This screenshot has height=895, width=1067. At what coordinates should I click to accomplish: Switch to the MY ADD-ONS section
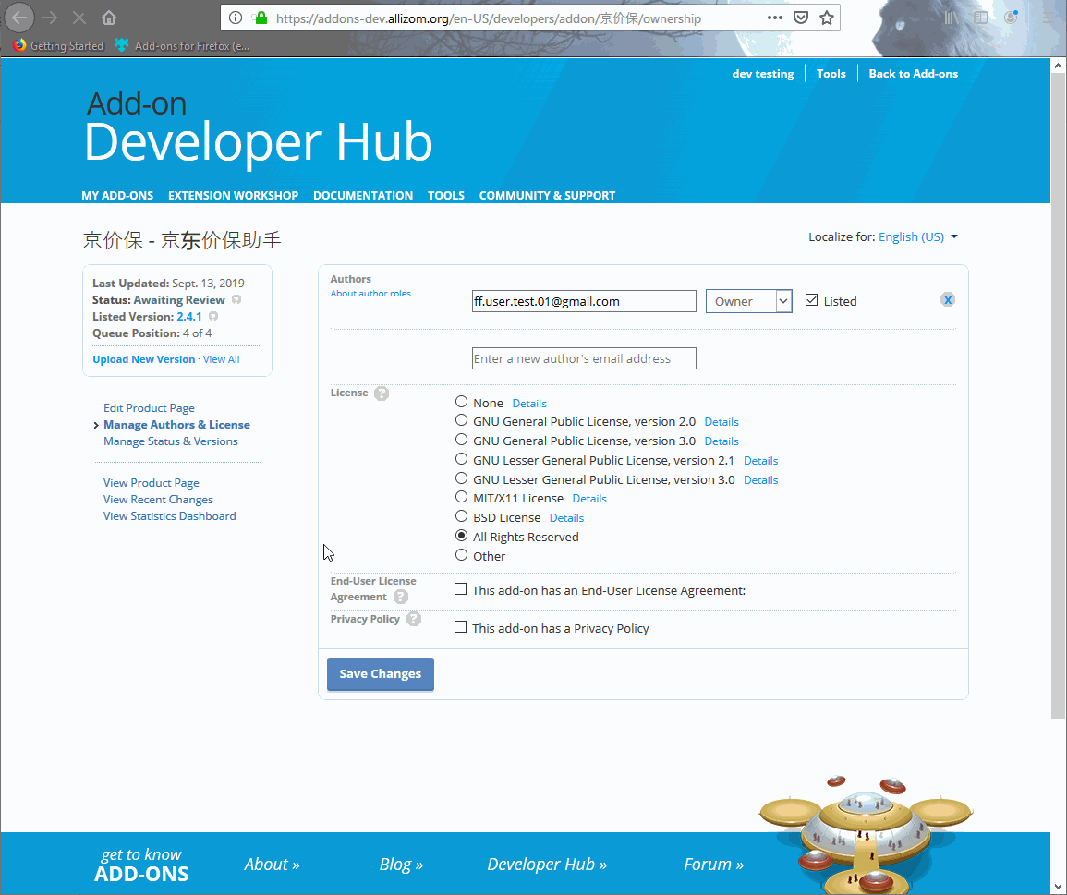click(117, 195)
